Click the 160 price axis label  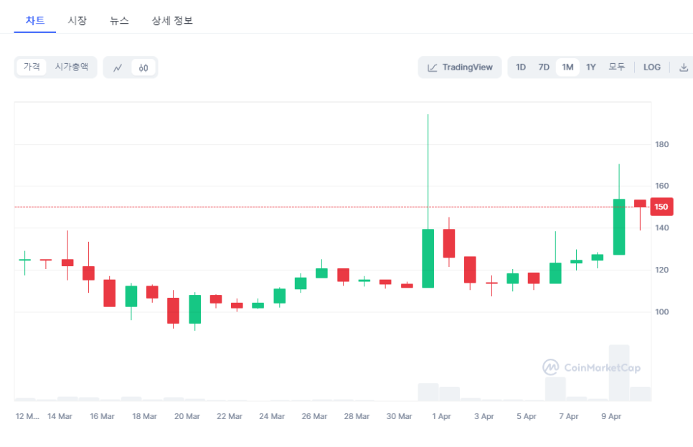[x=661, y=186]
